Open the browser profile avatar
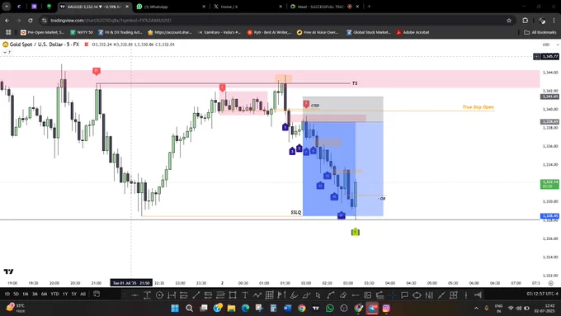The image size is (561, 316). [x=542, y=21]
